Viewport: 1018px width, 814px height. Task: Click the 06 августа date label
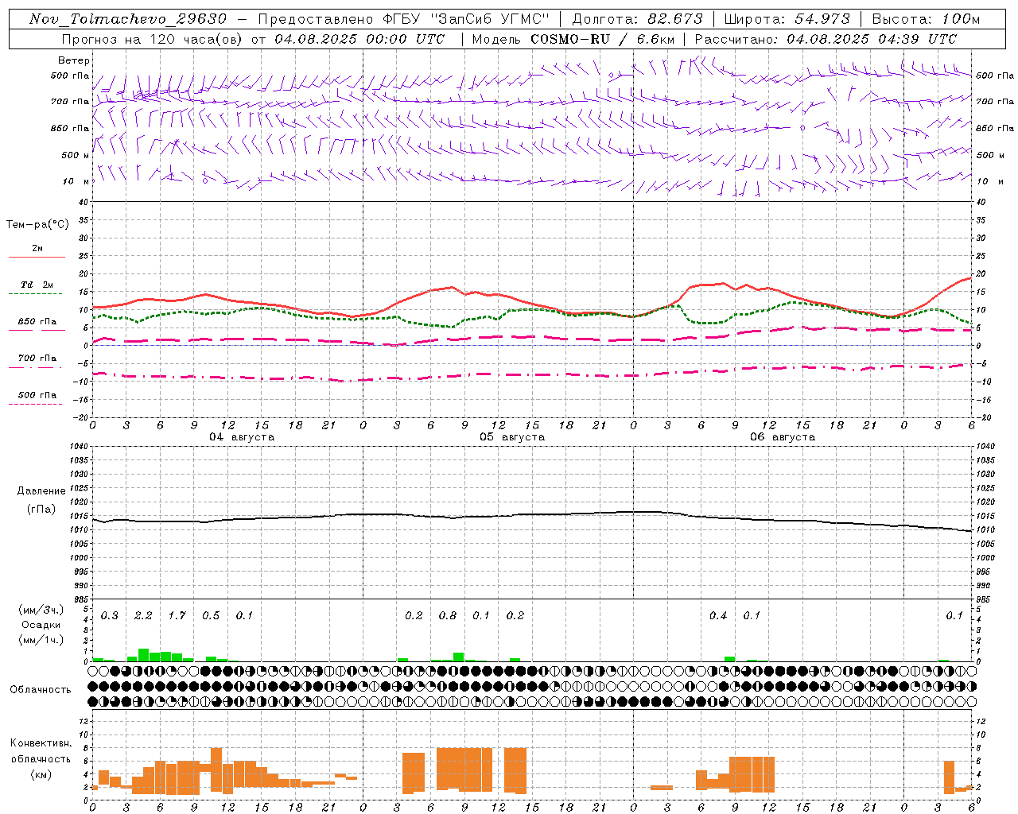pos(783,437)
